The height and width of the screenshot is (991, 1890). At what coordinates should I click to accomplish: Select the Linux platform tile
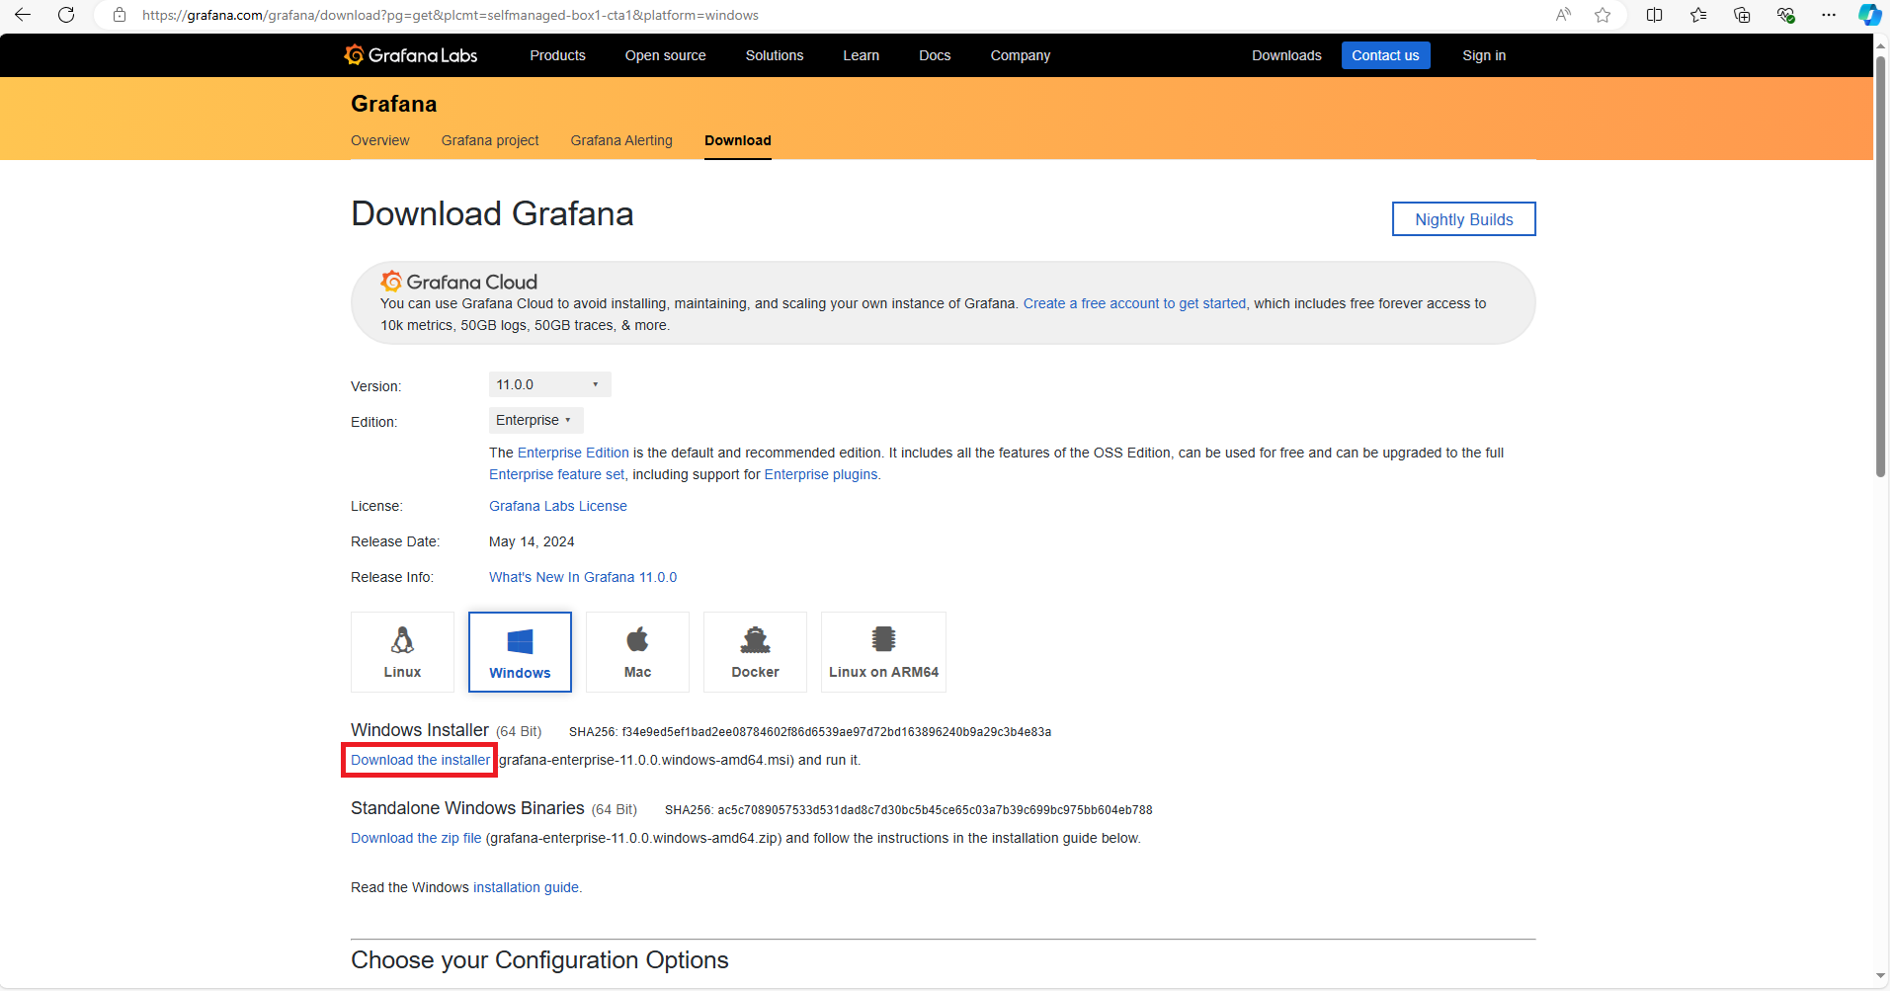402,652
